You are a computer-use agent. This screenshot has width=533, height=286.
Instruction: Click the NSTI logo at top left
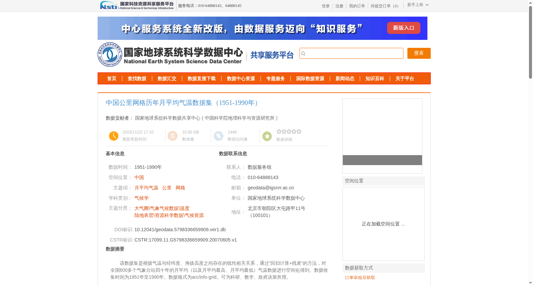click(137, 5)
